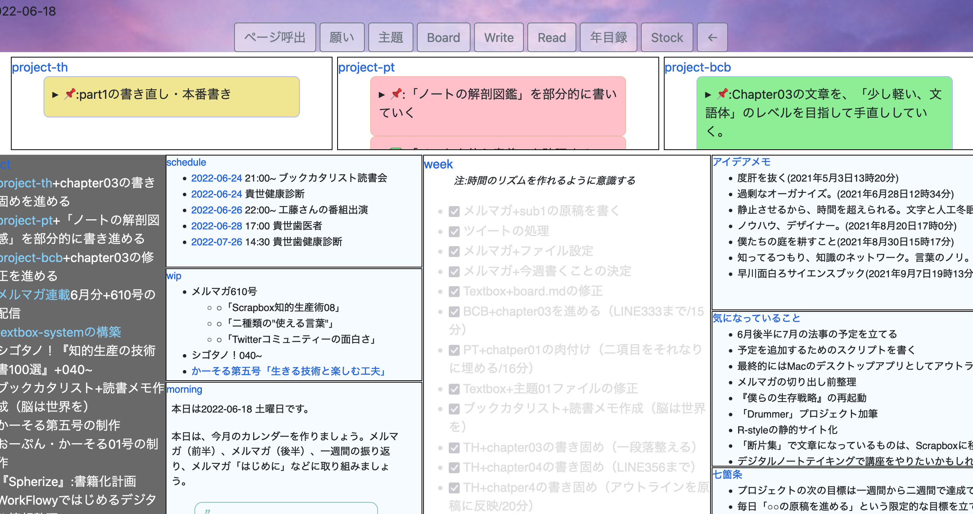Open the project-pt page link

point(366,67)
